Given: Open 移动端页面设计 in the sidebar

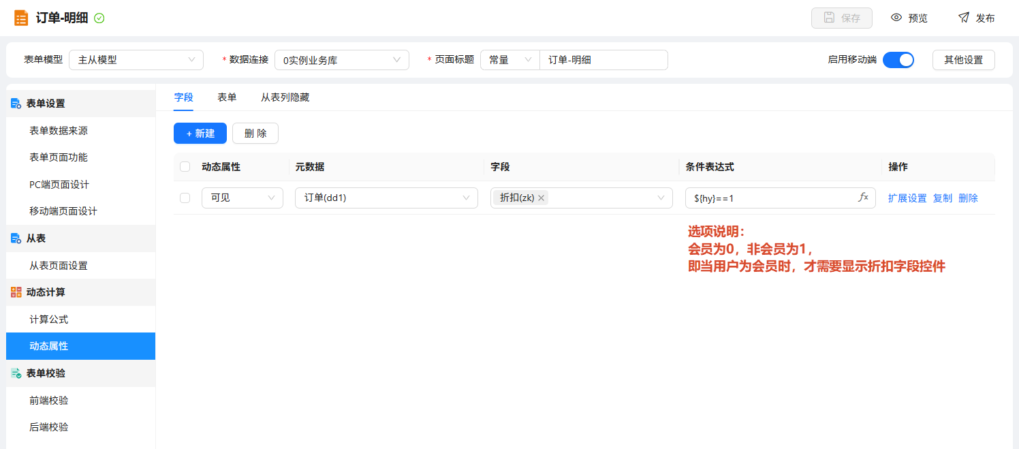Looking at the screenshot, I should (80, 211).
